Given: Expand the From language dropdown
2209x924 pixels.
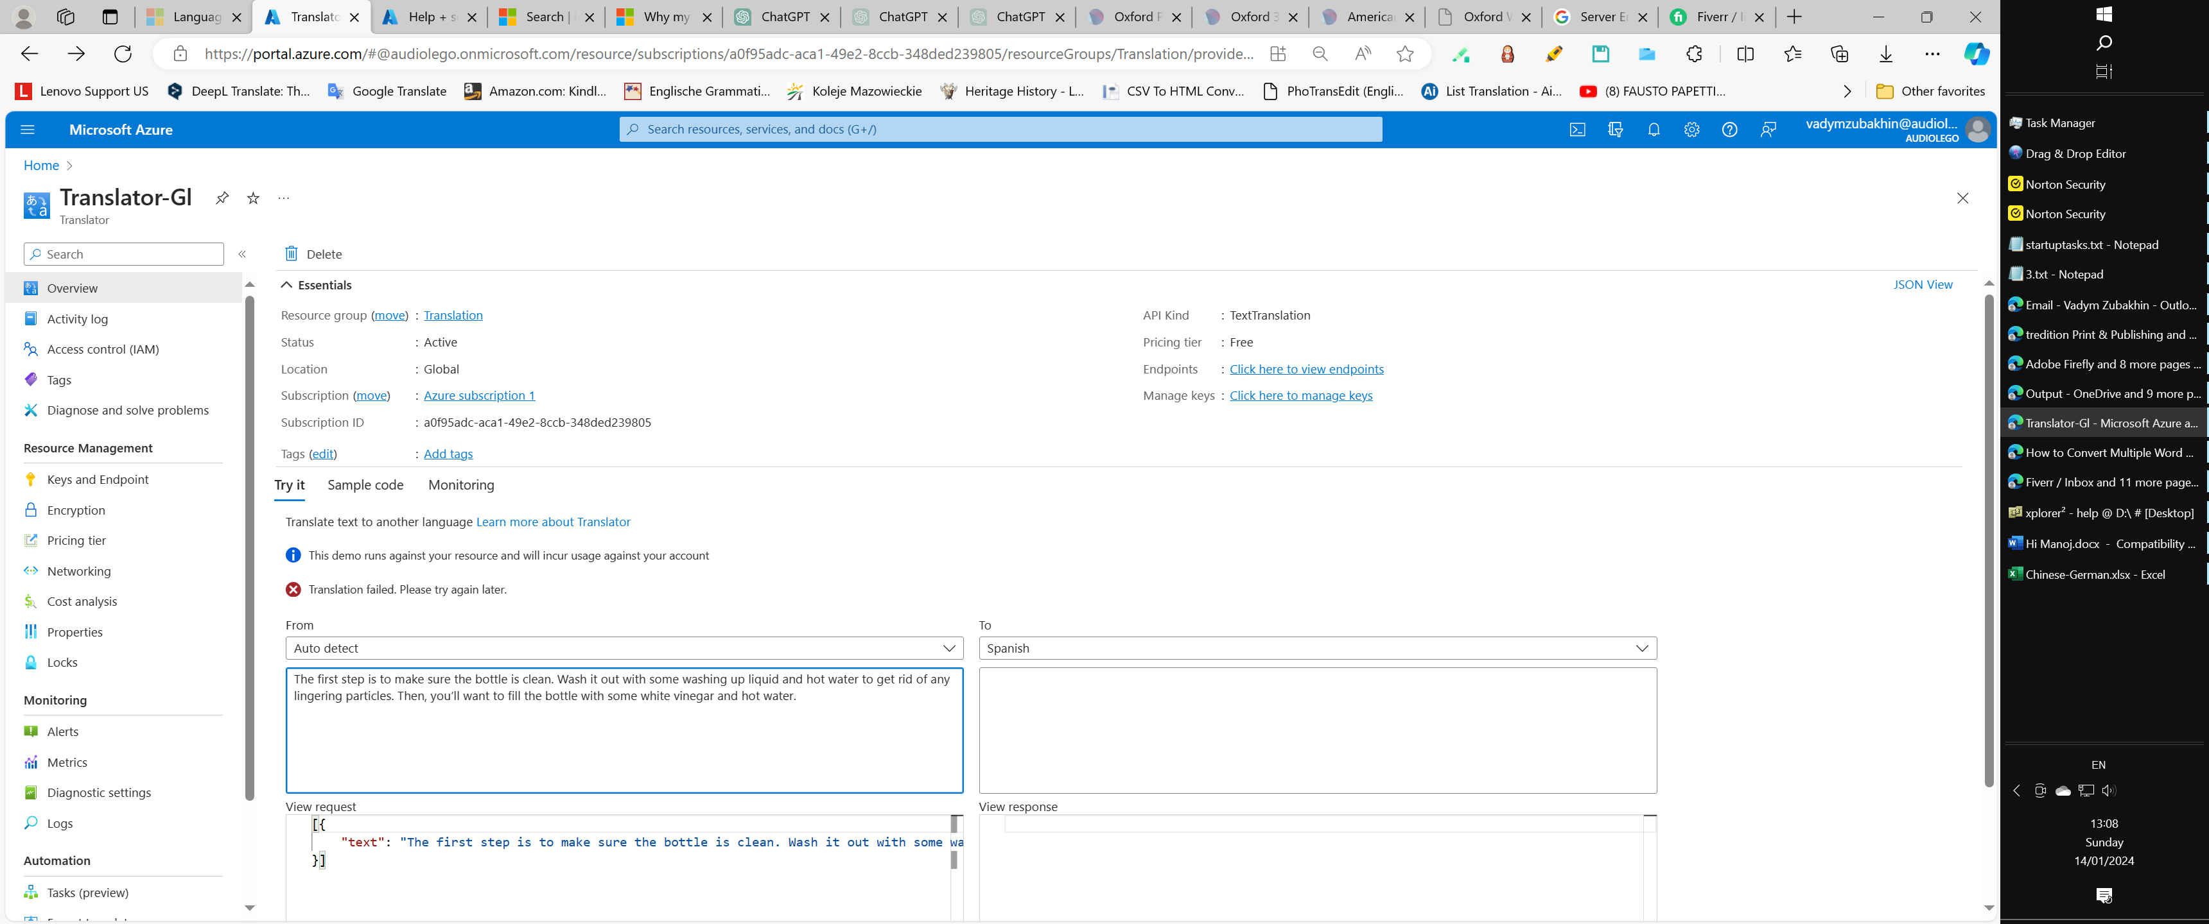Looking at the screenshot, I should [624, 648].
